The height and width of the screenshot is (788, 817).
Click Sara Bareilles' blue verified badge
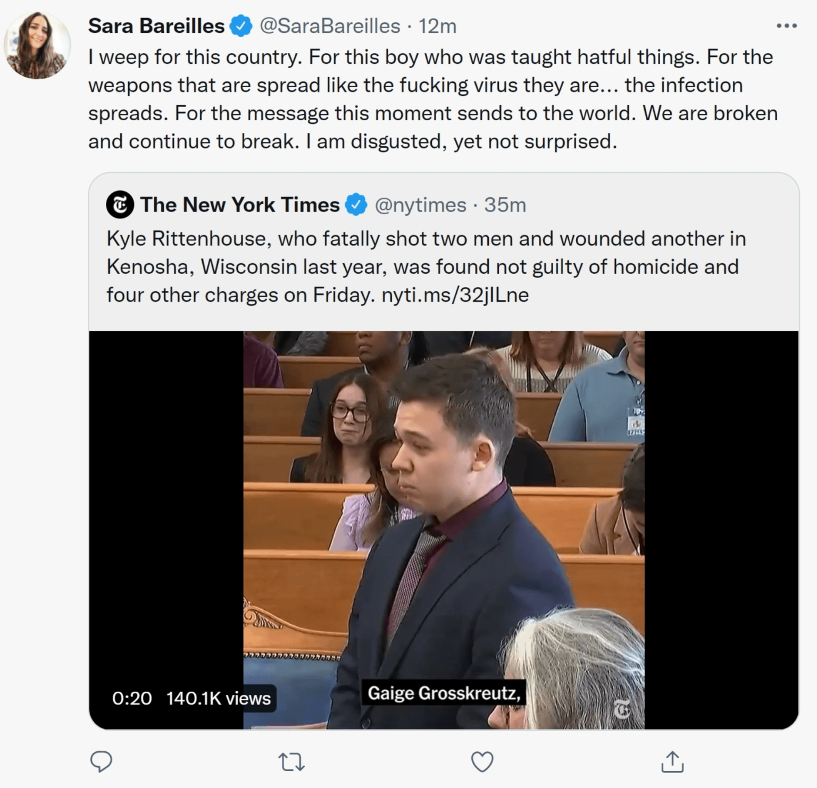[241, 26]
